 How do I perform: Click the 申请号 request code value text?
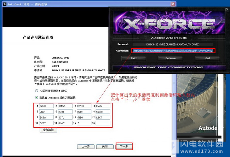pyautogui.click(x=79, y=70)
